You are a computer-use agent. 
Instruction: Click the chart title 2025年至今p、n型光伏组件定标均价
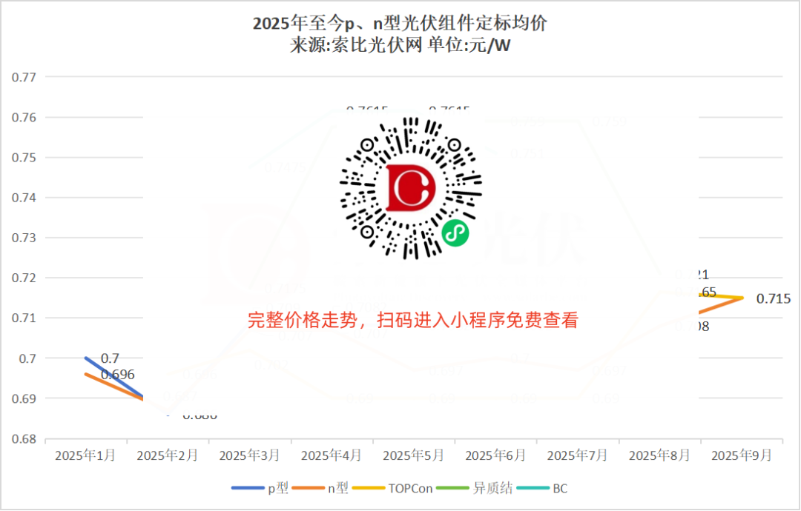pos(400,24)
